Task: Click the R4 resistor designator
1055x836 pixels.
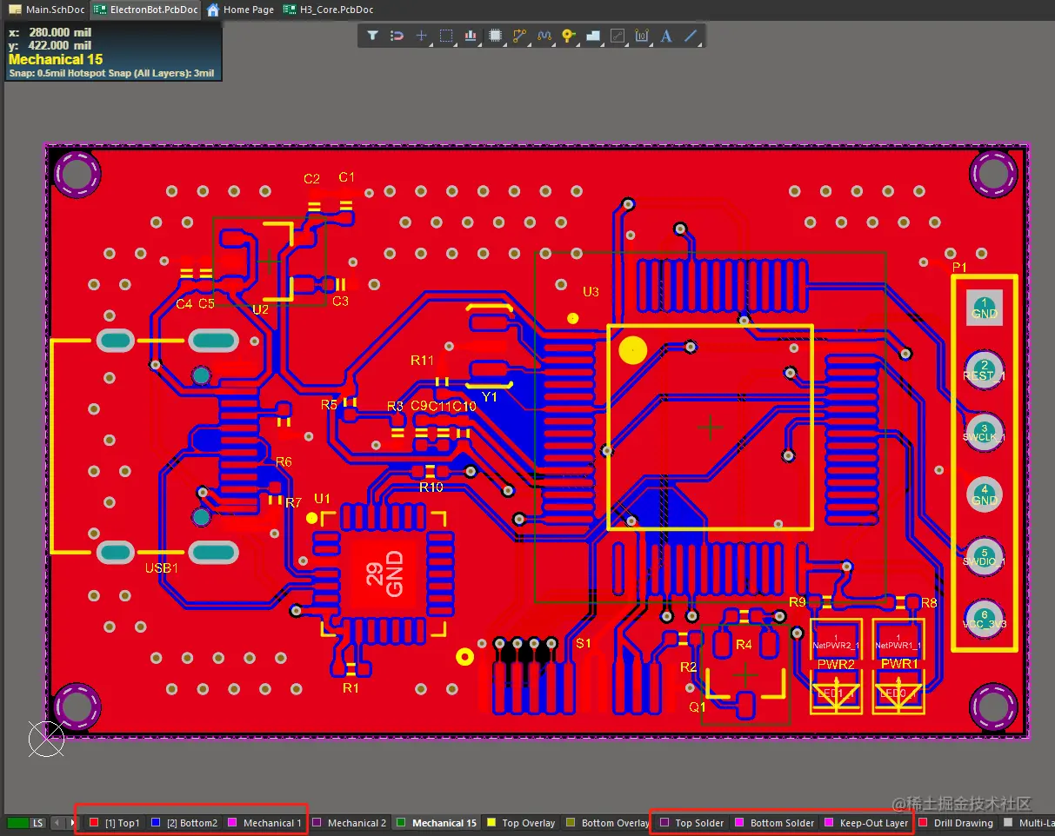Action: tap(744, 644)
